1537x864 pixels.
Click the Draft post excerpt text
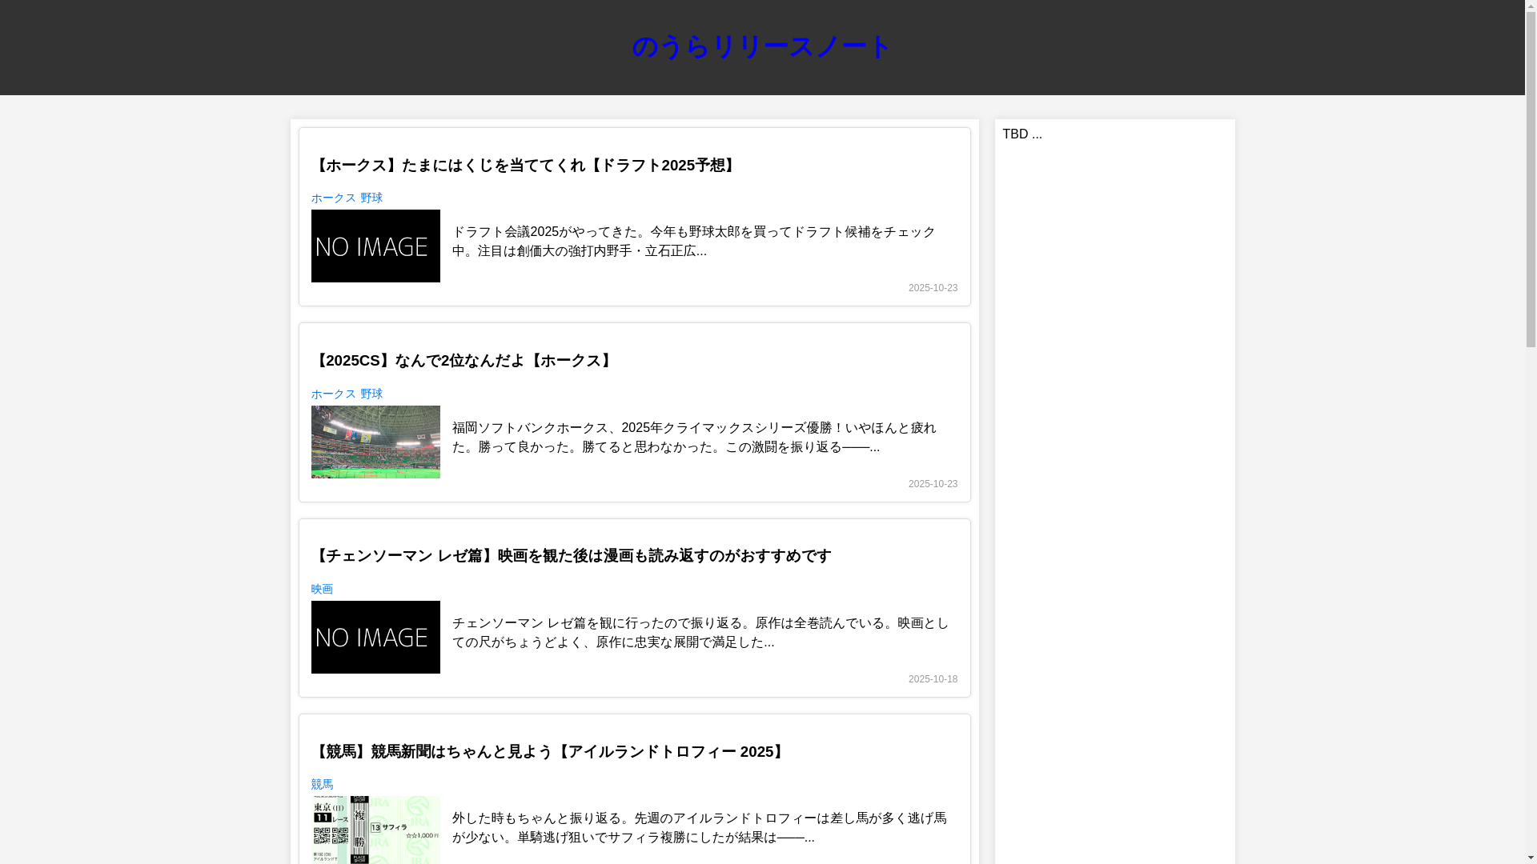tap(693, 242)
